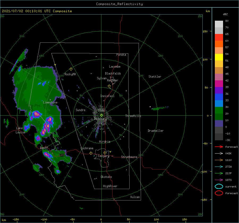The height and width of the screenshot is (223, 239).
Task: Pick the purple 36-39 dBZ swatch
Action: [219, 90]
